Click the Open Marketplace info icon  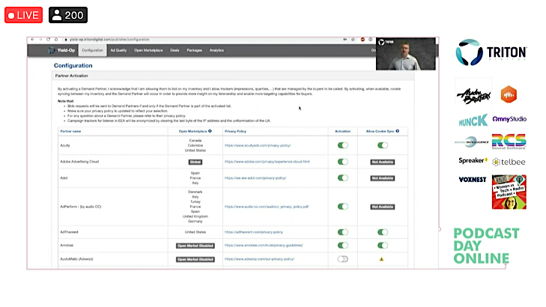click(210, 131)
